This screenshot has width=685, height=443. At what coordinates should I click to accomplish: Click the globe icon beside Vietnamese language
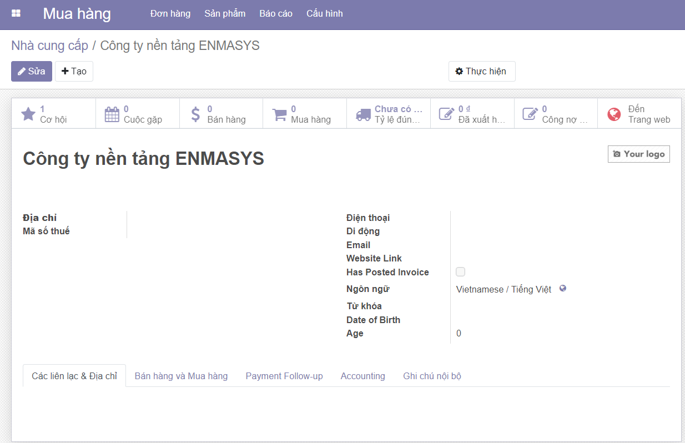(563, 289)
